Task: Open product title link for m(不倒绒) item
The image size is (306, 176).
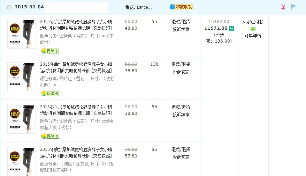Action: pyautogui.click(x=76, y=25)
